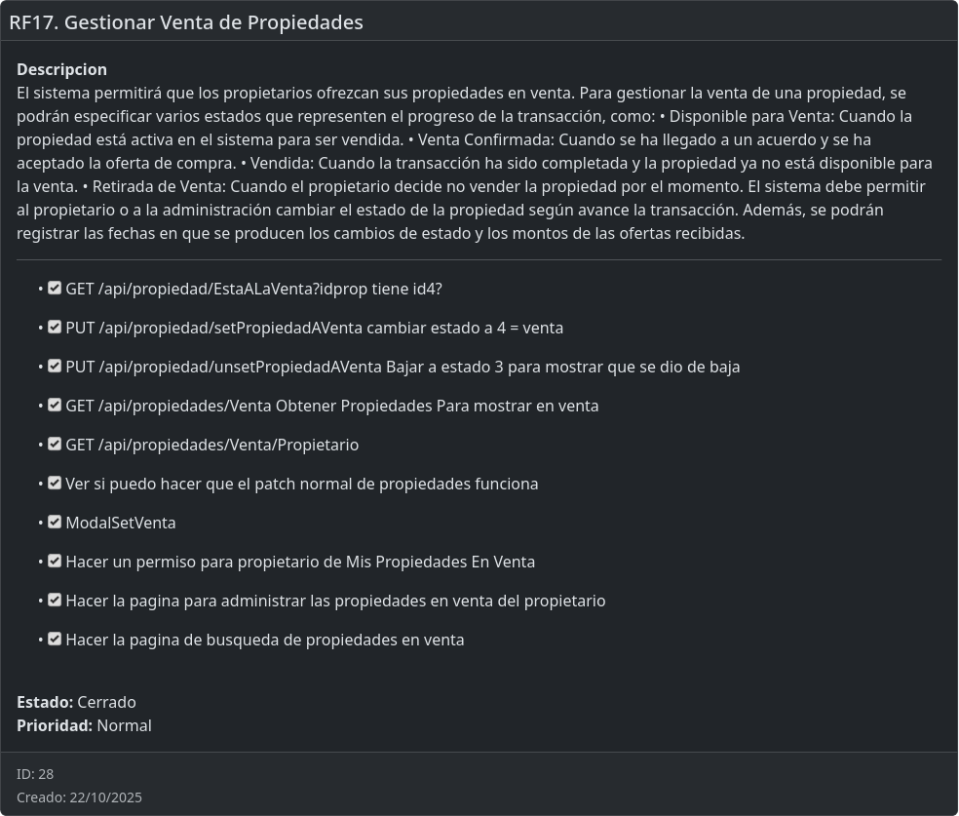Click the 'Prioridad:' label
Viewport: 959px width, 816px height.
click(55, 725)
